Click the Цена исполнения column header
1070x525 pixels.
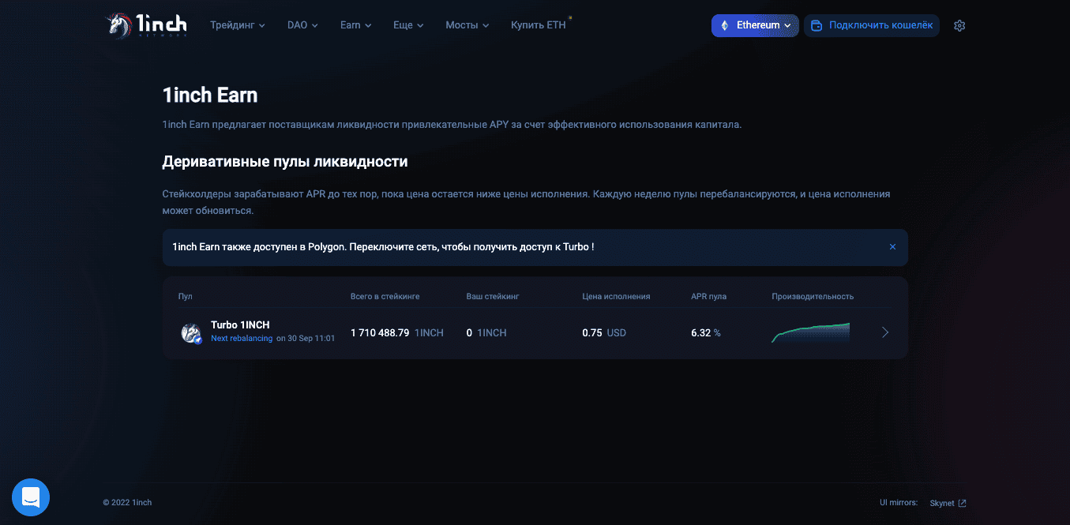point(617,297)
